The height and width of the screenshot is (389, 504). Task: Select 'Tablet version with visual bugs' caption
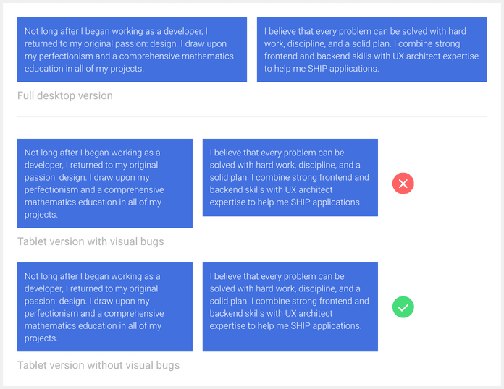pos(91,241)
